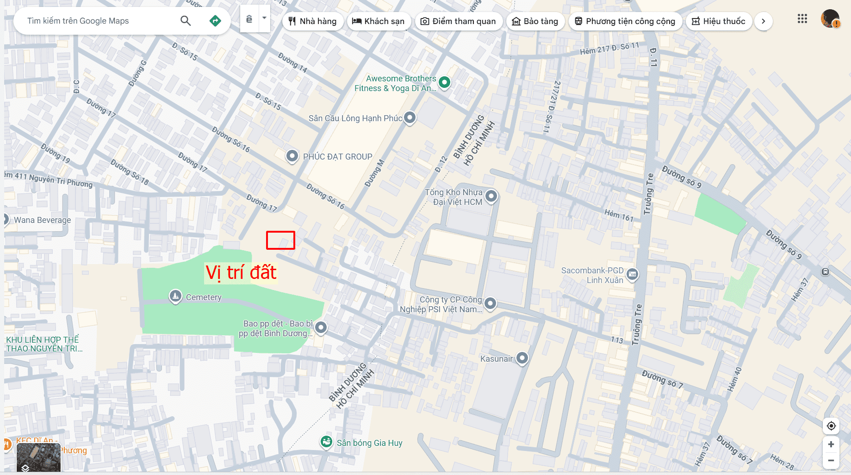Click the Bảo tàng category chip

pos(535,21)
